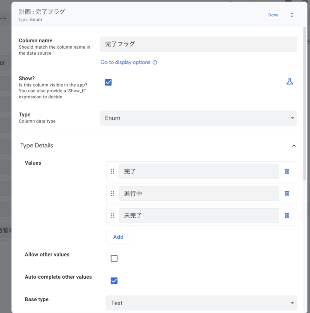310x313 pixels.
Task: Open the Type dropdown showing Enum
Action: (199, 118)
